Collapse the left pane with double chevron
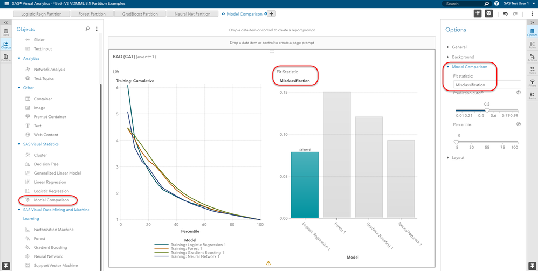 [6, 23]
